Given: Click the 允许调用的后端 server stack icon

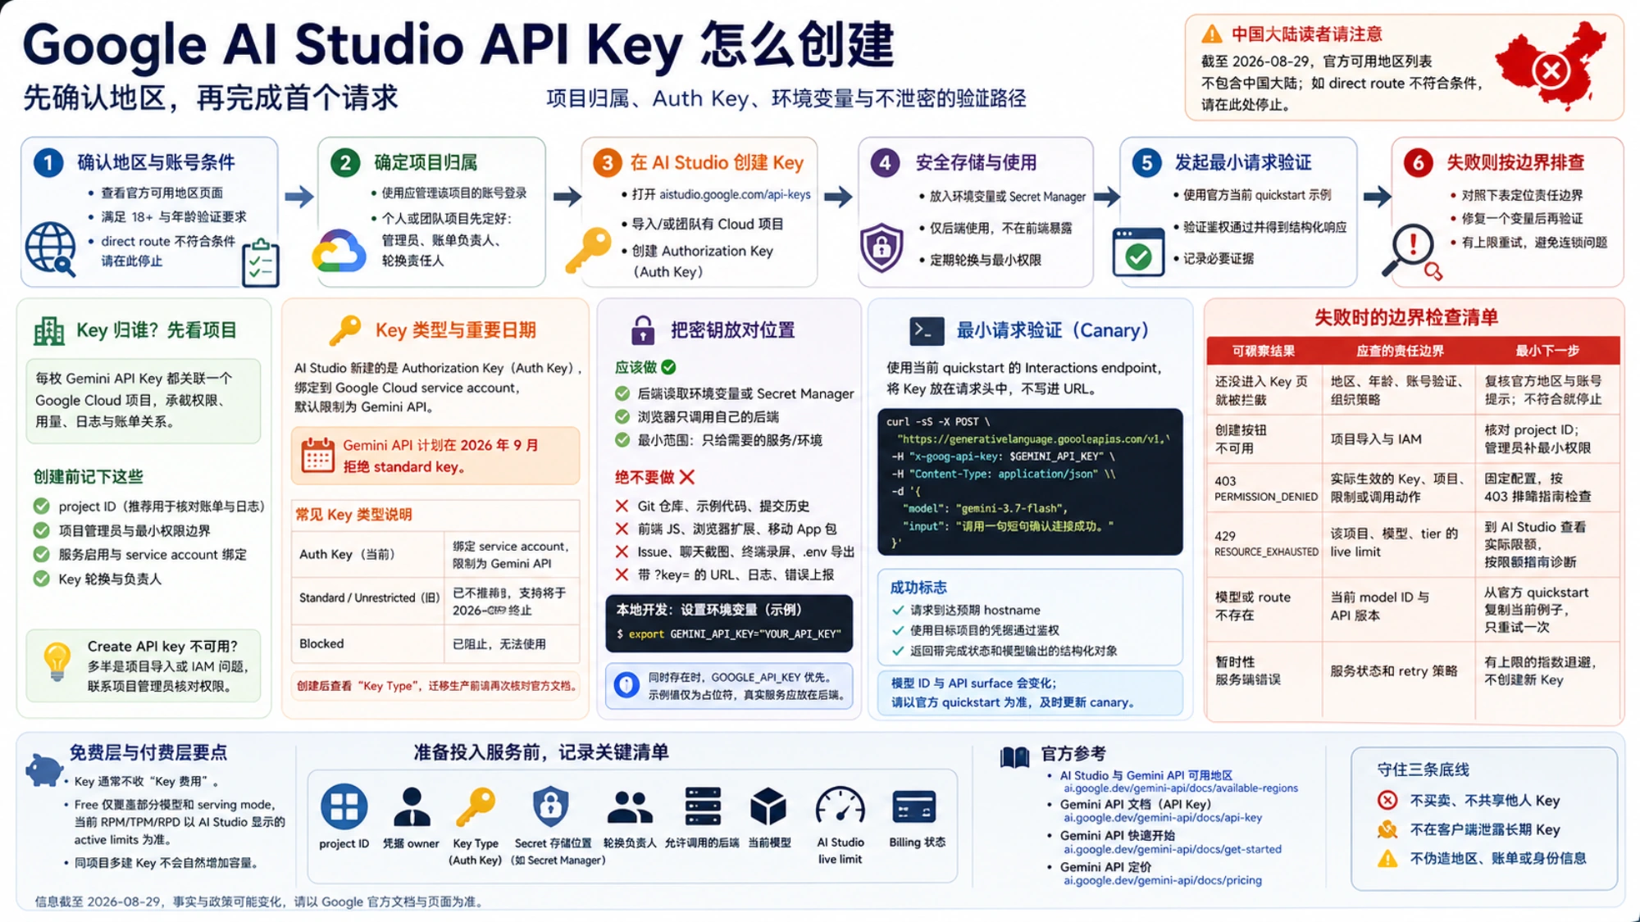Looking at the screenshot, I should tap(703, 806).
